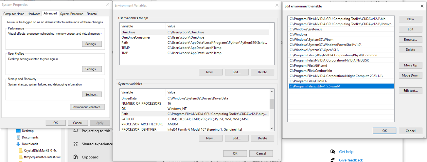Open the Give feedback link
Screen dimensions: 427x162
(351, 160)
